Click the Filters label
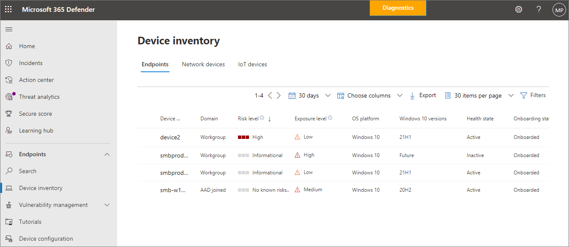569x247 pixels. tap(538, 95)
